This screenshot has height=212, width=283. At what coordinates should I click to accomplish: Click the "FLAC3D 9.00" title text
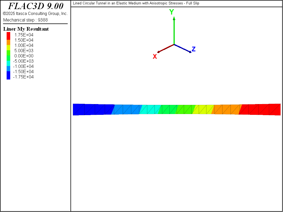click(x=36, y=6)
